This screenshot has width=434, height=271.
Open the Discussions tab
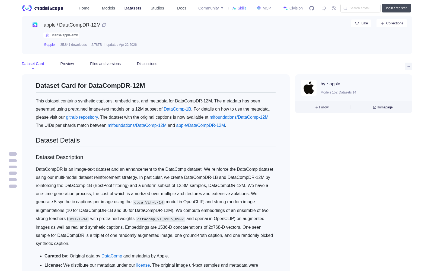pyautogui.click(x=147, y=64)
